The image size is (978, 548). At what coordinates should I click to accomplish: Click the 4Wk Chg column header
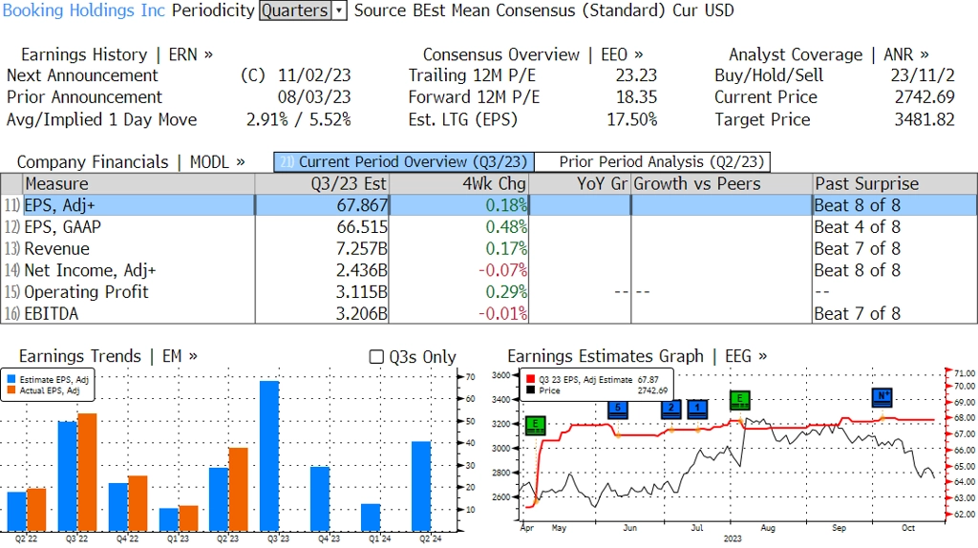458,184
